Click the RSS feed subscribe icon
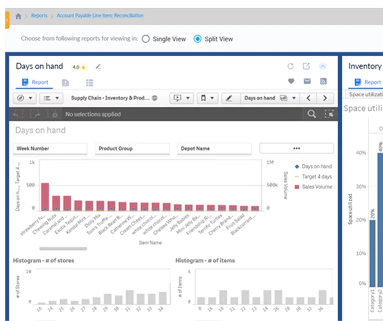This screenshot has width=383, height=321. (x=323, y=81)
